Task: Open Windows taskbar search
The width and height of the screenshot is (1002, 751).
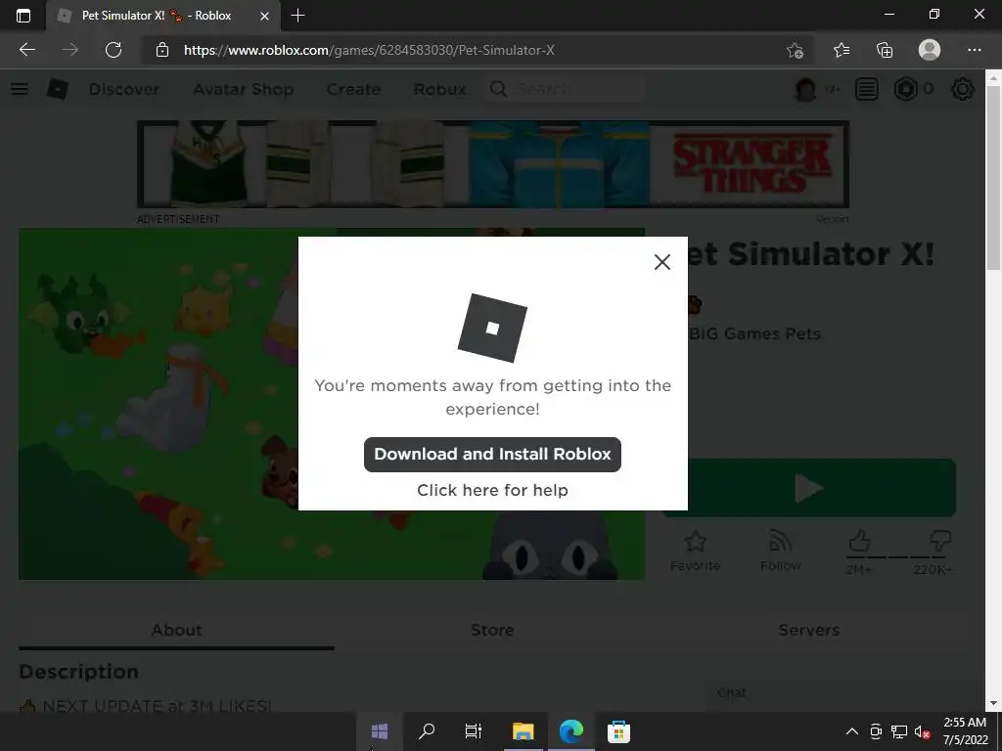Action: coord(427,731)
